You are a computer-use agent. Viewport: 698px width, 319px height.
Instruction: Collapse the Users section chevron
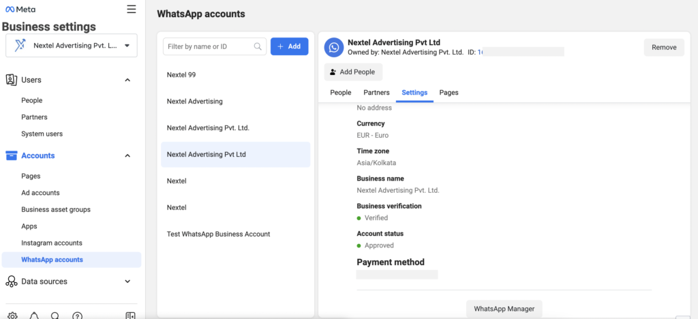[127, 80]
